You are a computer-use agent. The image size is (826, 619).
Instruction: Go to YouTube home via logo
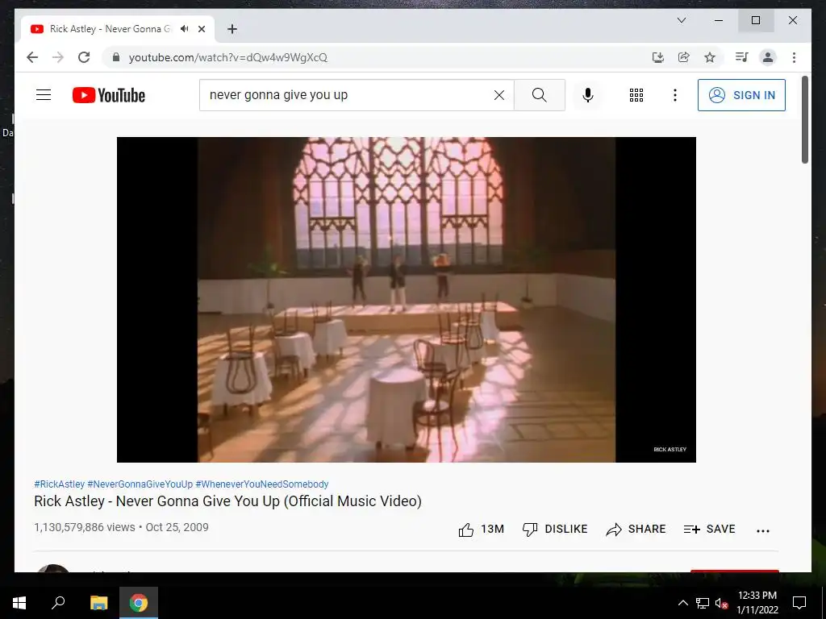pos(109,95)
